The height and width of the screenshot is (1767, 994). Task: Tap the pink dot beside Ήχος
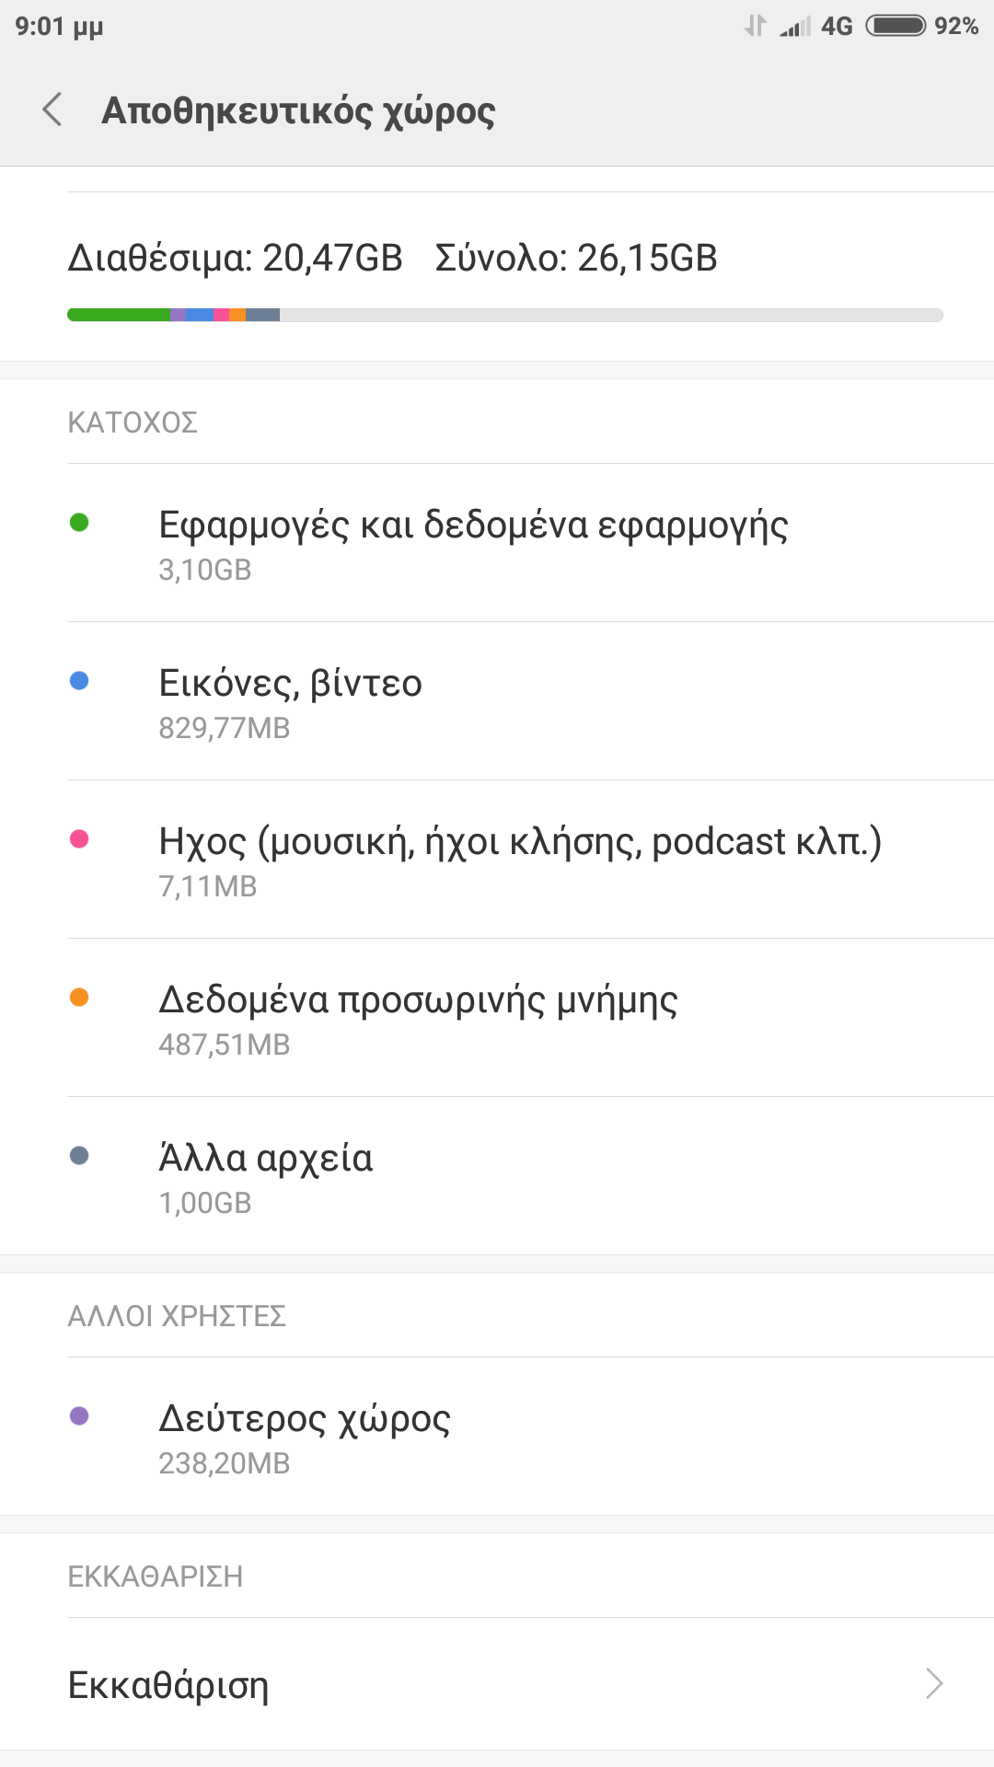[x=79, y=839]
